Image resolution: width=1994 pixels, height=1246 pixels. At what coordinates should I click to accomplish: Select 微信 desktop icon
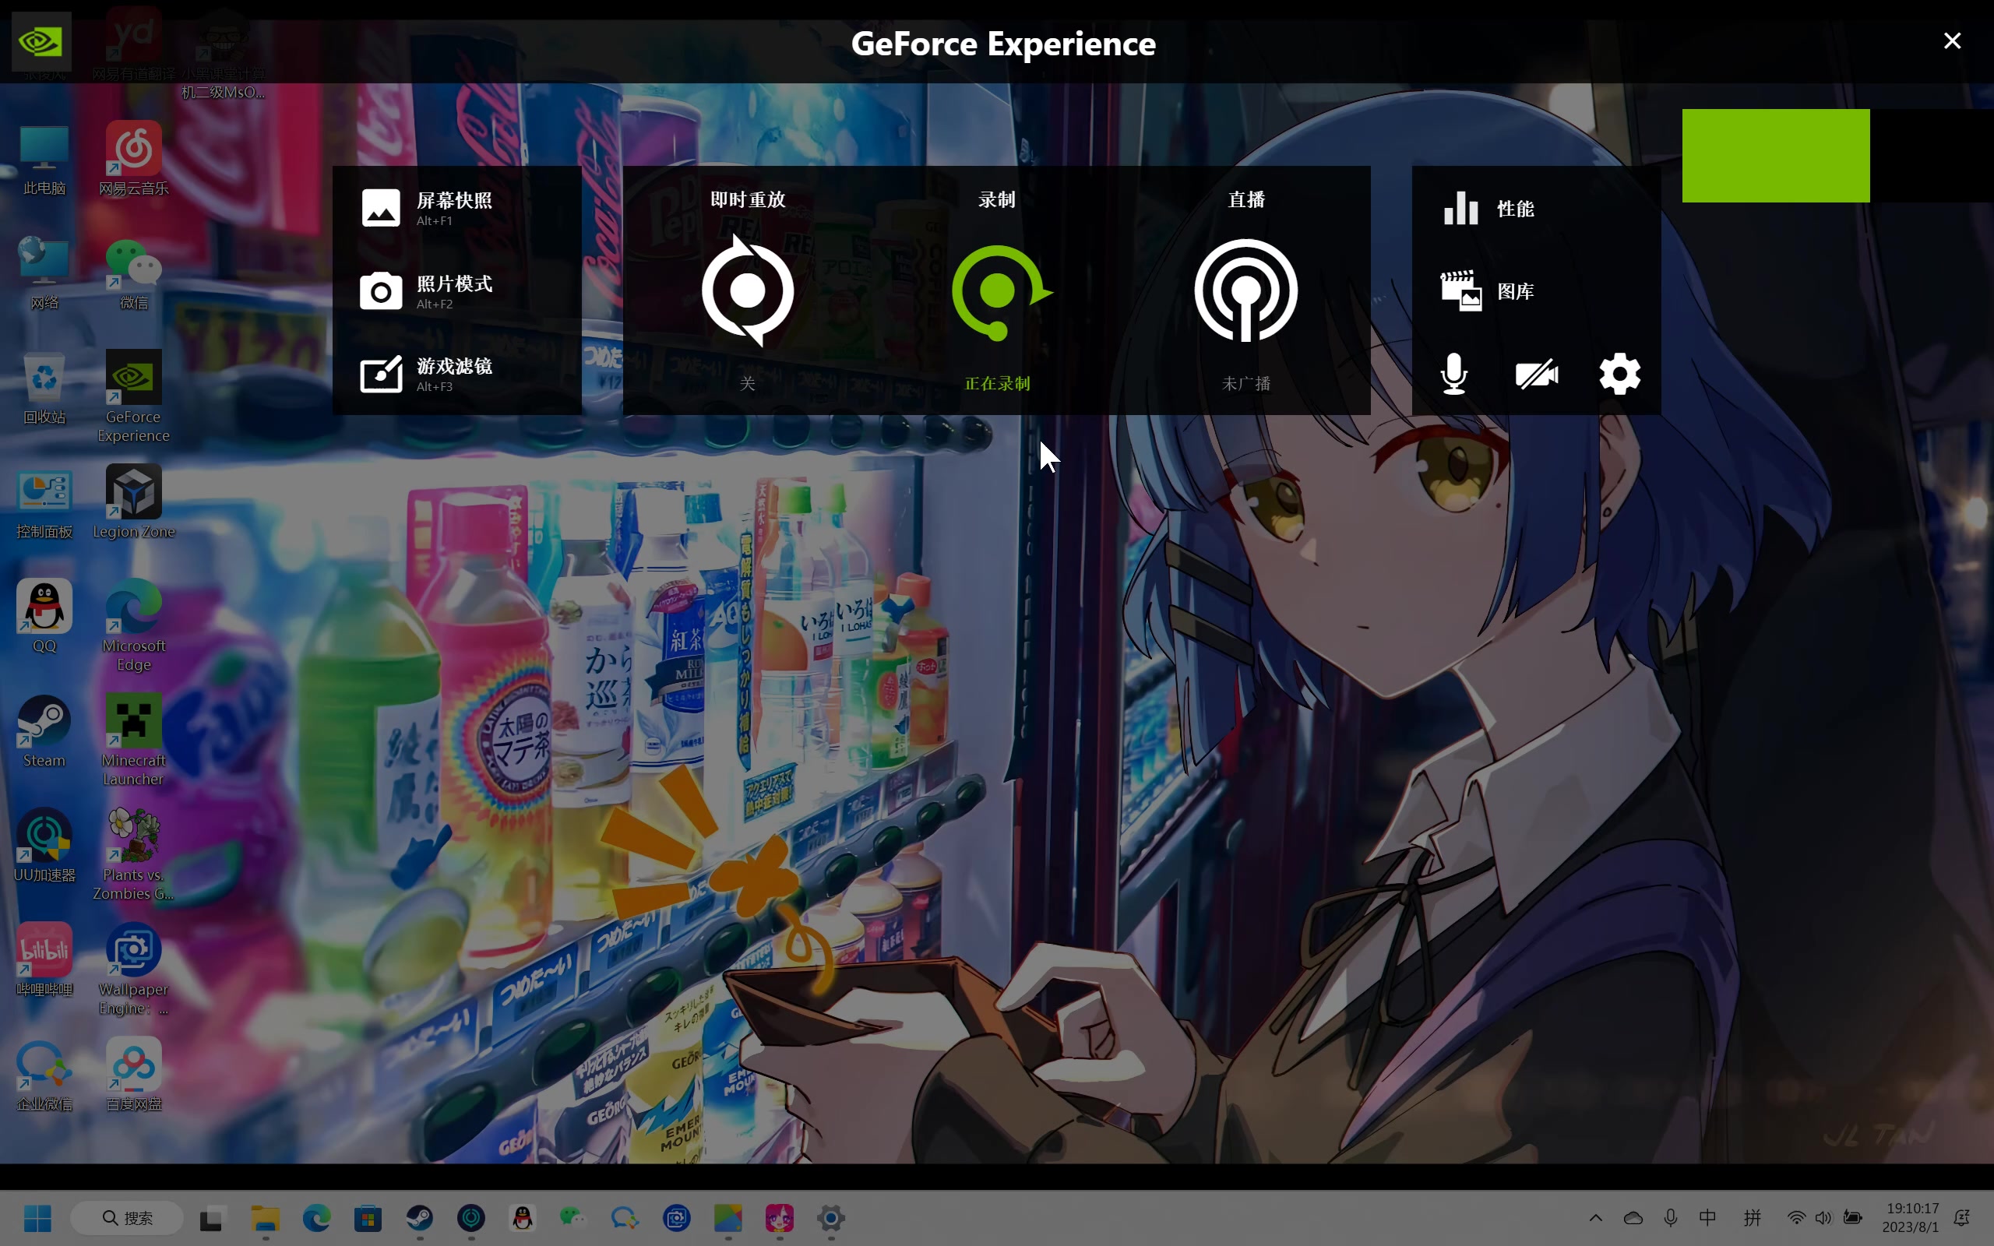click(x=133, y=274)
